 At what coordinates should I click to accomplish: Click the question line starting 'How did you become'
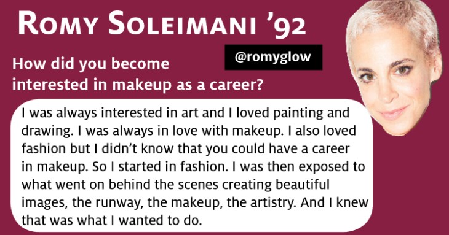(x=91, y=64)
